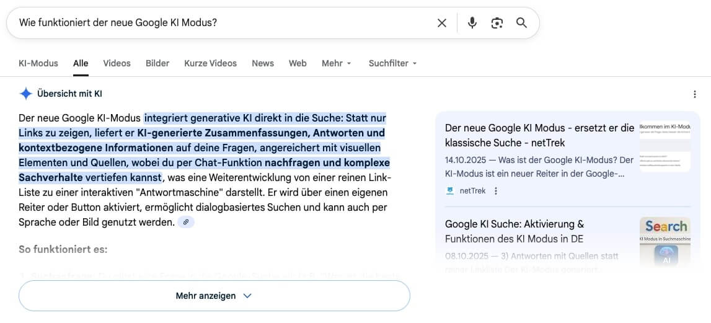
Task: Switch to the KI-Modus tab
Action: pos(38,63)
